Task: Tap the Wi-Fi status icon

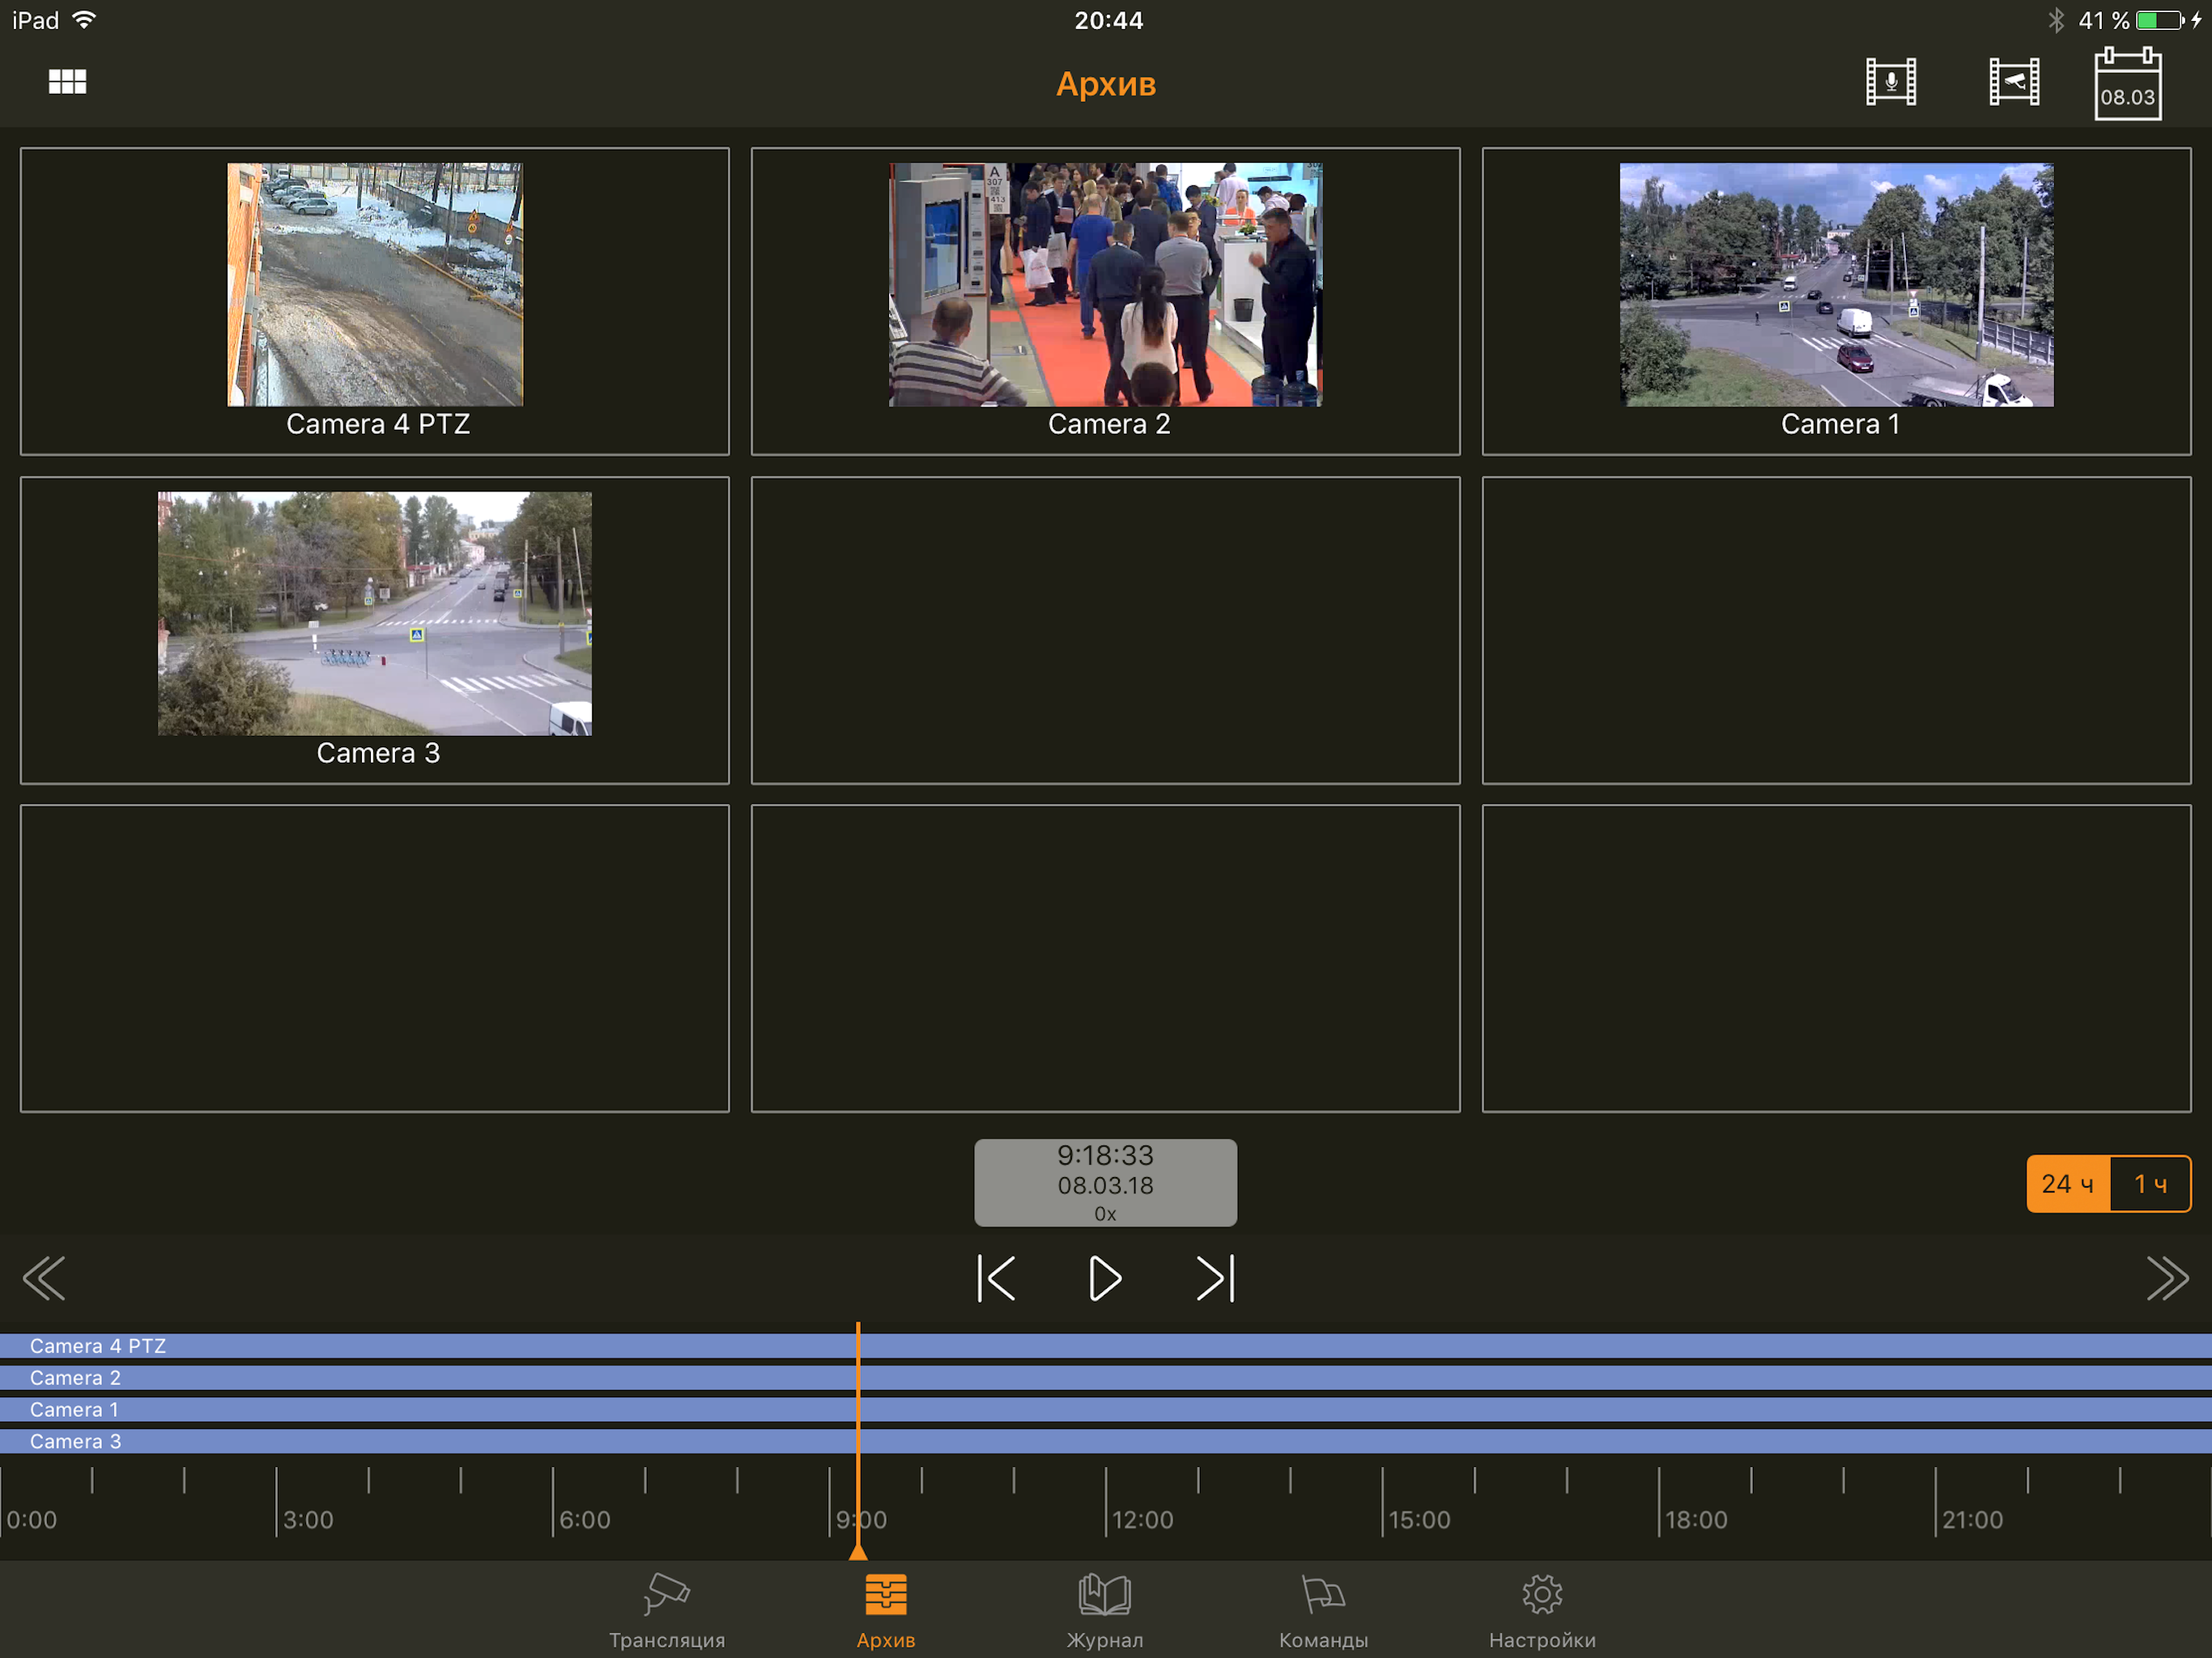Action: pyautogui.click(x=85, y=19)
